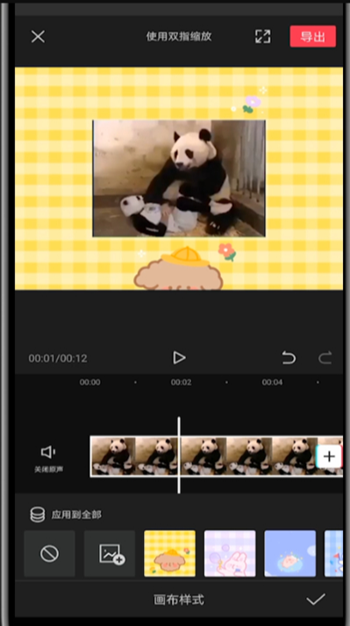Screen dimensions: 350x626
Task: Tap the 00:04 mark on the time ruler
Action: 272,382
